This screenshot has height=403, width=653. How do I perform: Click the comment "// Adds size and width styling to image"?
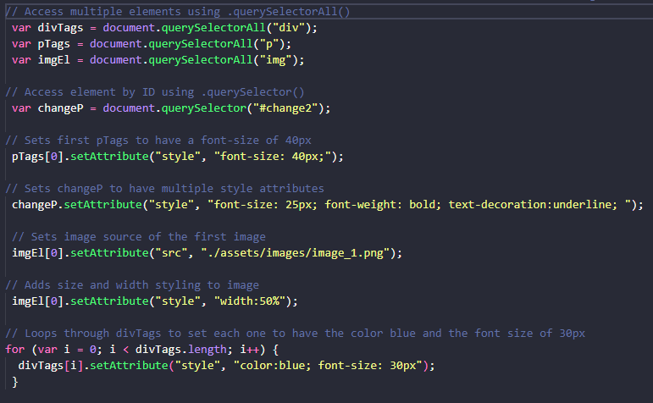click(x=132, y=285)
